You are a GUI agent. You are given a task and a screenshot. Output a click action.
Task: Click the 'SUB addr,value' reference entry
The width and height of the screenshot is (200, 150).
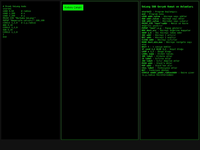click(165, 21)
